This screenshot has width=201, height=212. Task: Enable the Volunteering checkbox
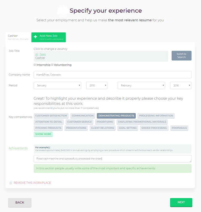(52, 65)
